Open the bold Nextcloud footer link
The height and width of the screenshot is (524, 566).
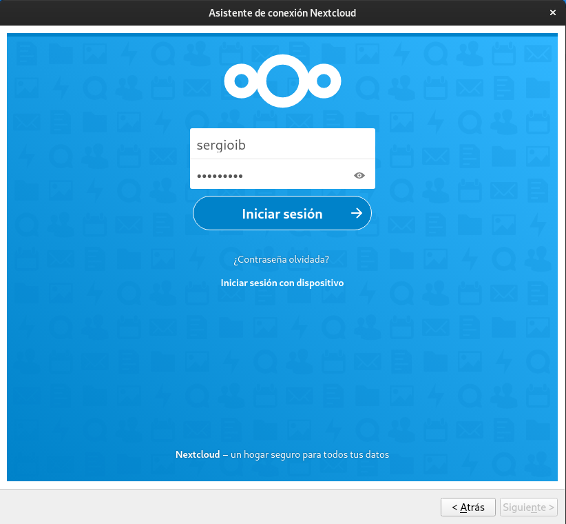(x=197, y=455)
